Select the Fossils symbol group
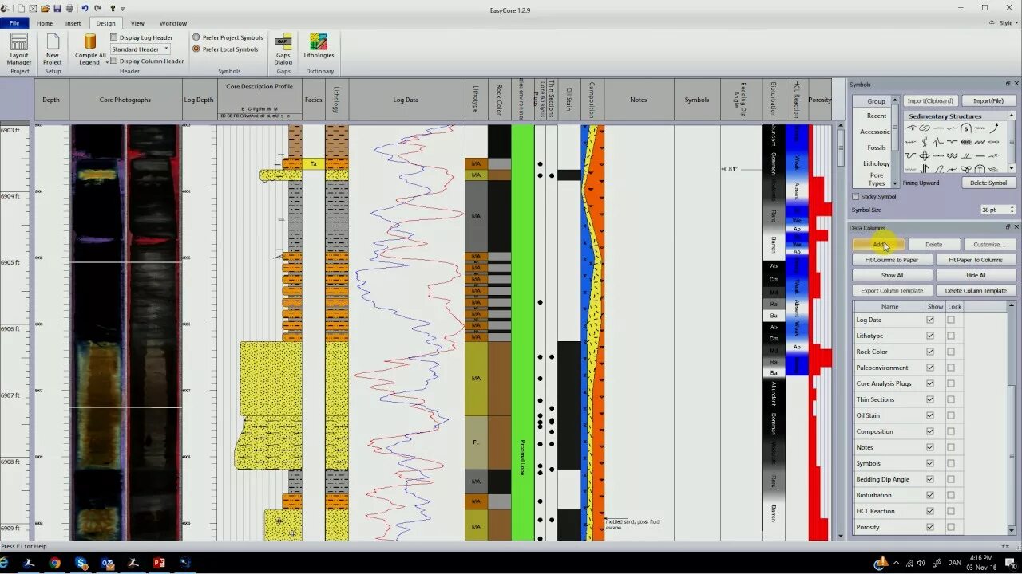The width and height of the screenshot is (1022, 574). point(876,147)
